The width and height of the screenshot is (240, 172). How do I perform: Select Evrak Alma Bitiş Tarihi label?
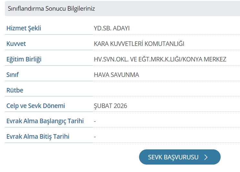(38, 136)
